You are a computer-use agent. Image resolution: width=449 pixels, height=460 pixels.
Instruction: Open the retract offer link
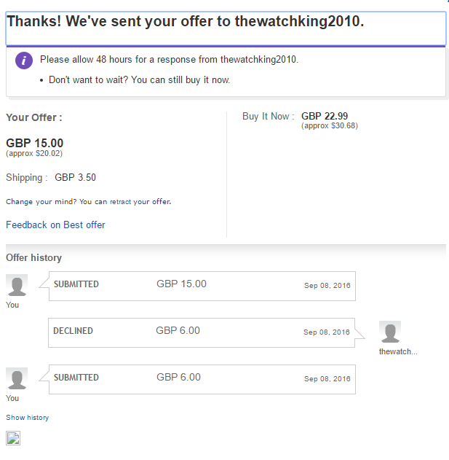(x=120, y=202)
